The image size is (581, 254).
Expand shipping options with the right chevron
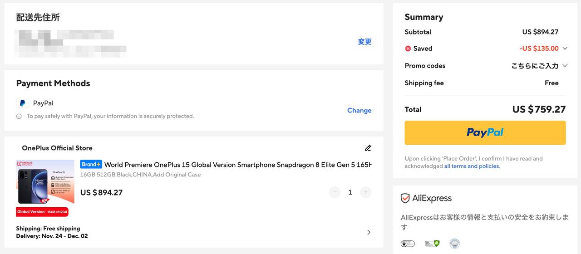tap(369, 232)
